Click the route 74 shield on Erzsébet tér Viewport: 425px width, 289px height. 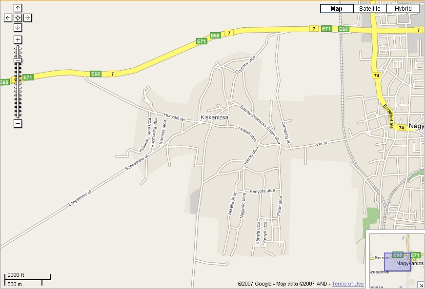[x=402, y=128]
